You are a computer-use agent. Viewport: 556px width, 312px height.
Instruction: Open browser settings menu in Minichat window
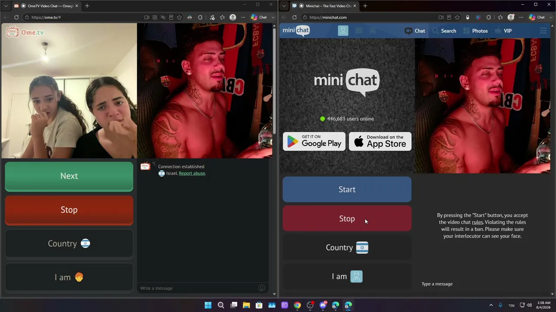pos(521,17)
